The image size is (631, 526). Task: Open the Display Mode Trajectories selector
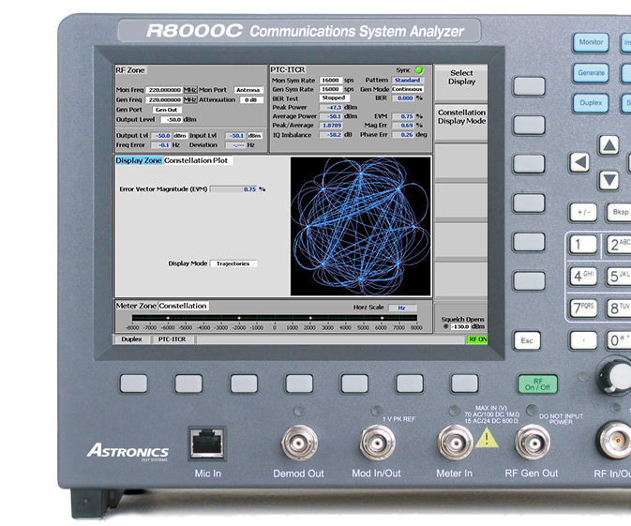(x=233, y=263)
